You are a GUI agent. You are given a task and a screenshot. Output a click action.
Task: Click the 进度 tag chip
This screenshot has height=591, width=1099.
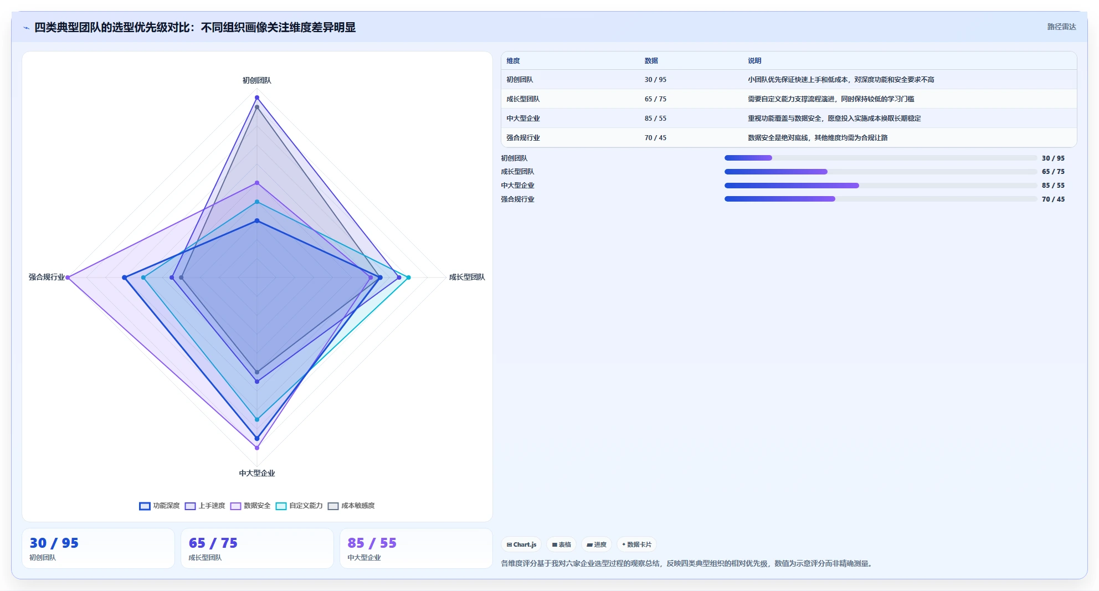point(597,544)
